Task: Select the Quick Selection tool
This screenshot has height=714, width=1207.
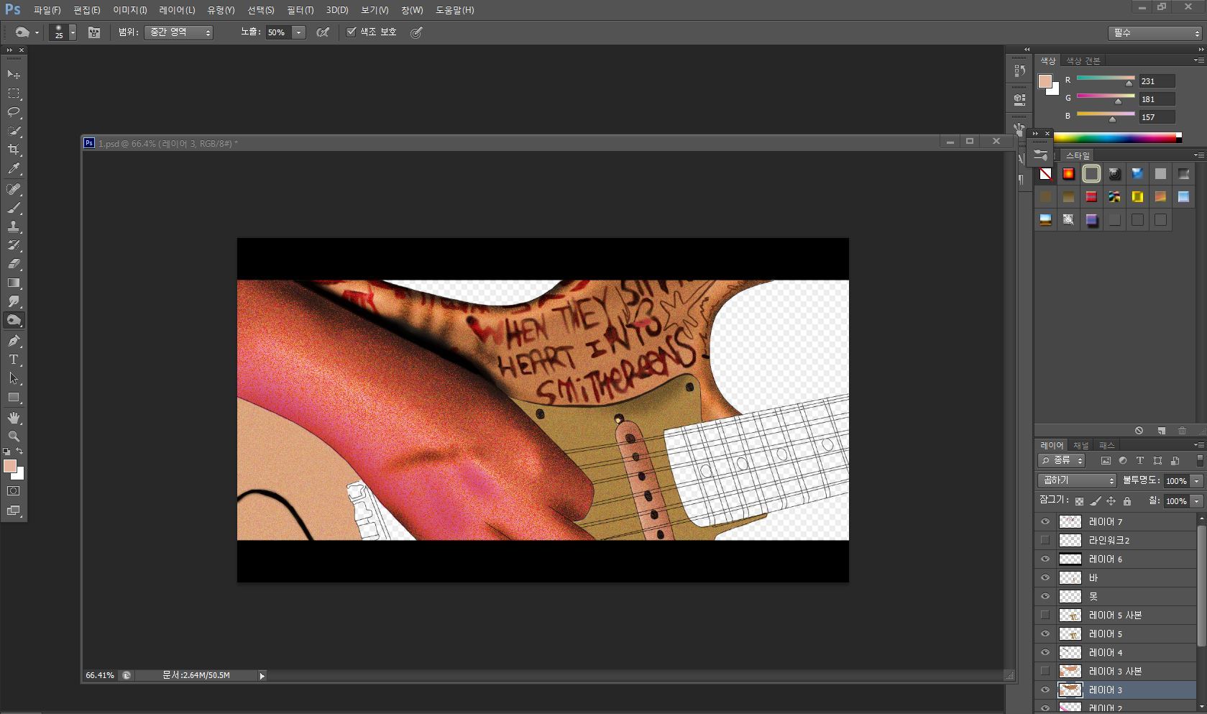Action: [14, 131]
